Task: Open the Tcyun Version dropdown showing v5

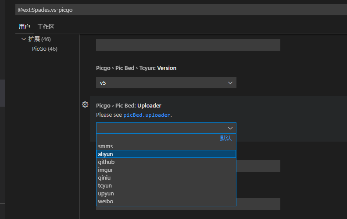Action: pos(166,83)
